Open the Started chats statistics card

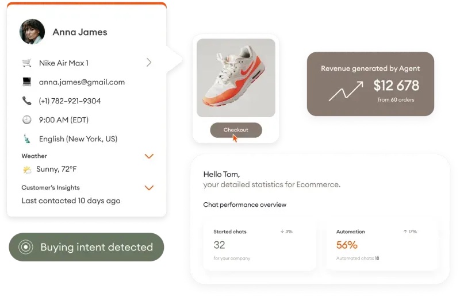tap(259, 245)
